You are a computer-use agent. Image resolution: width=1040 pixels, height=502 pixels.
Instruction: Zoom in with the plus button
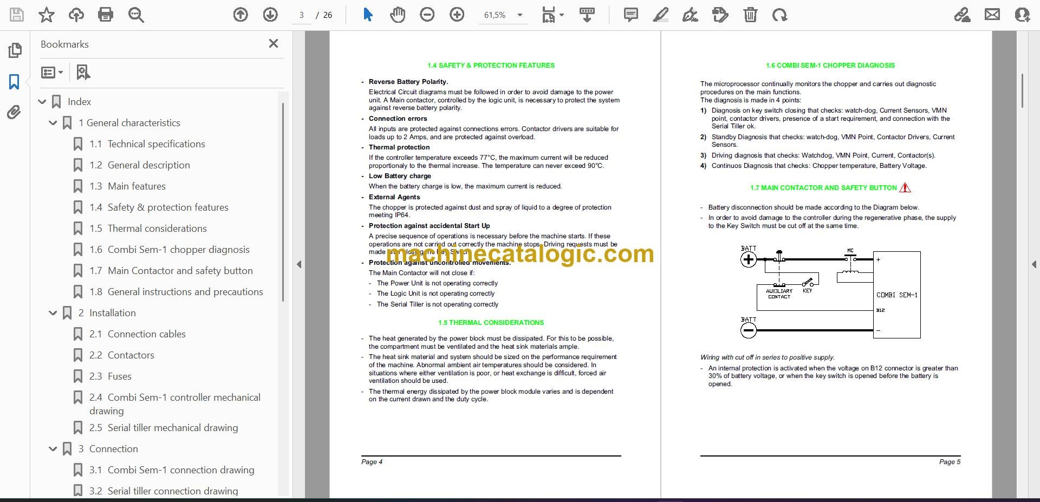(457, 15)
